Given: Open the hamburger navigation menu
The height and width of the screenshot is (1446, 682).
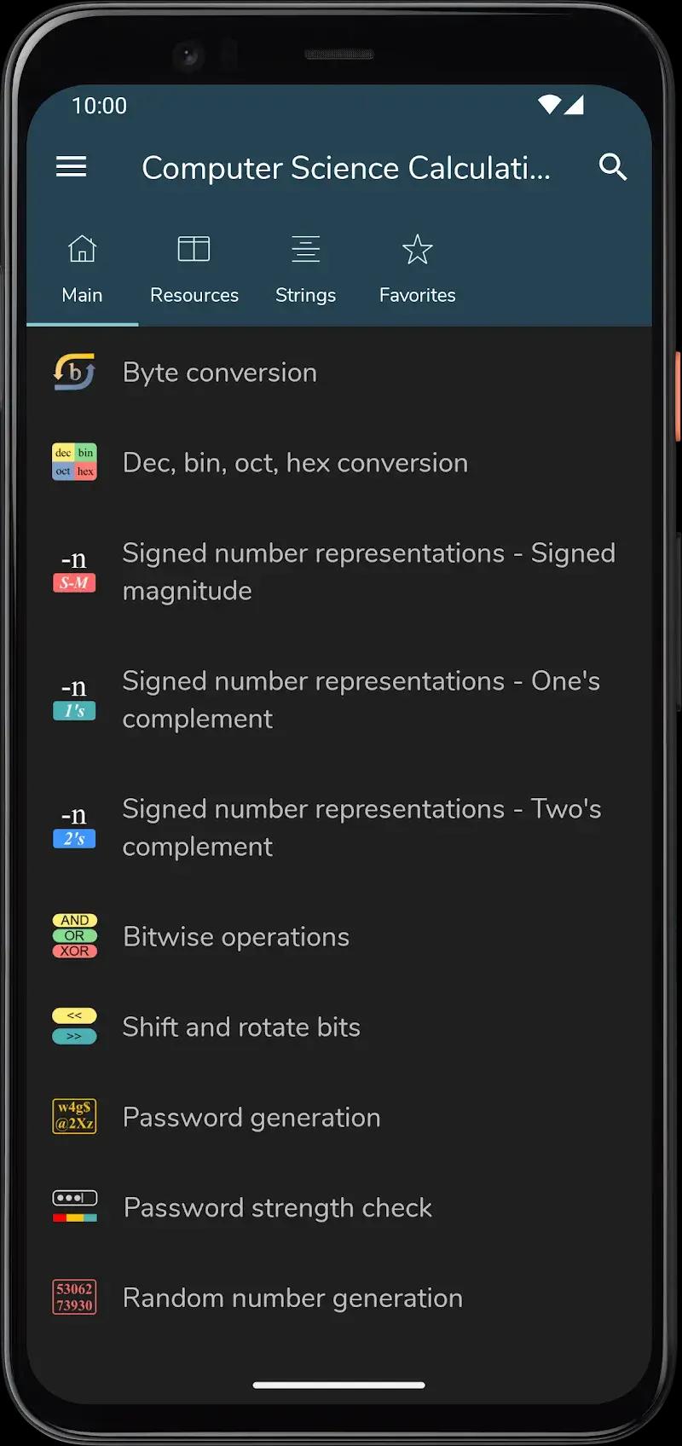Looking at the screenshot, I should (x=72, y=167).
